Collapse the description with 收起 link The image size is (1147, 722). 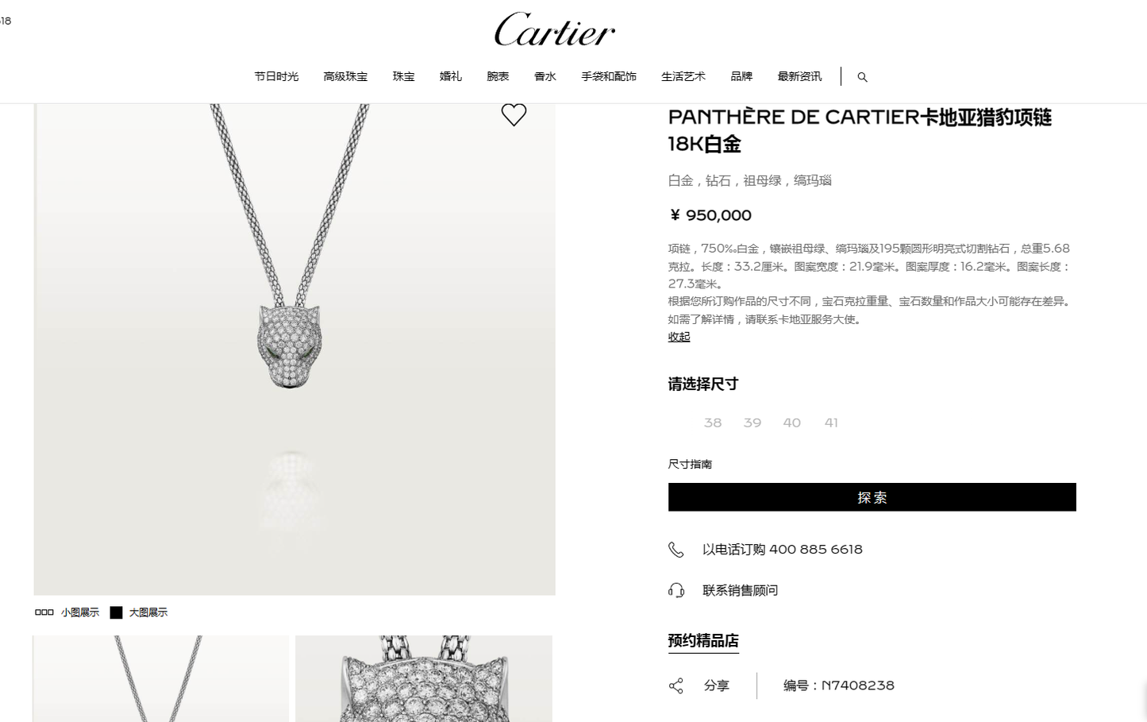[679, 337]
